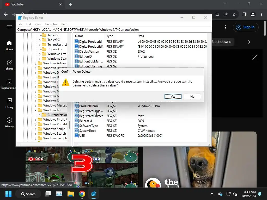267x200 pixels.
Task: Confirm deletion by clicking Yes
Action: (x=173, y=97)
